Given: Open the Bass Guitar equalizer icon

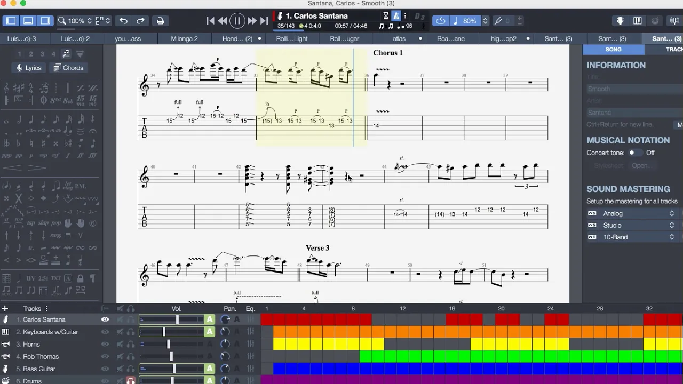Looking at the screenshot, I should 251,369.
